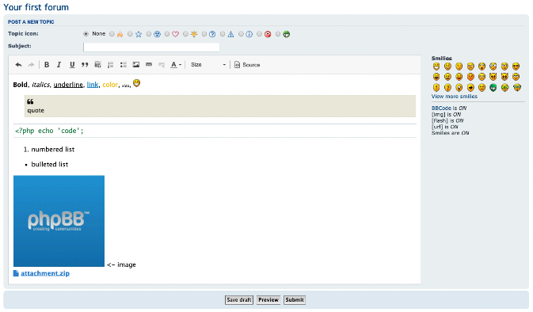
Task: Click the Preview button
Action: (268, 300)
